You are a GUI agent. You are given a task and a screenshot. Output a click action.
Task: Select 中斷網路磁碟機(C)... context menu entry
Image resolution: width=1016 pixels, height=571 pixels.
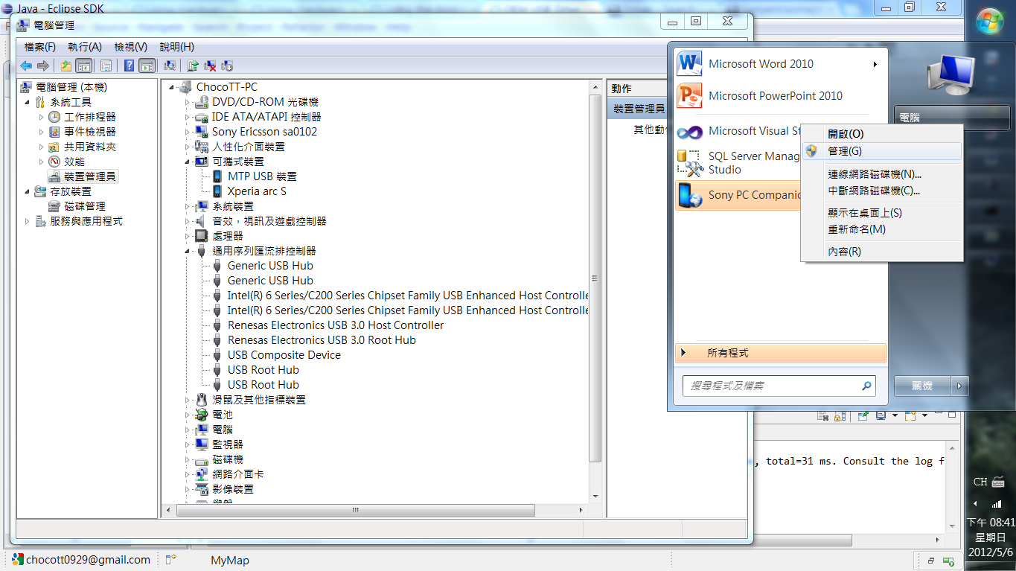(882, 191)
